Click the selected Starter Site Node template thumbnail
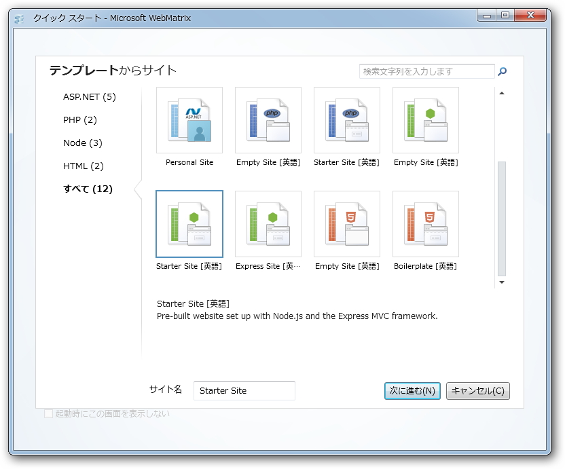Image resolution: width=565 pixels, height=469 pixels. tap(189, 224)
